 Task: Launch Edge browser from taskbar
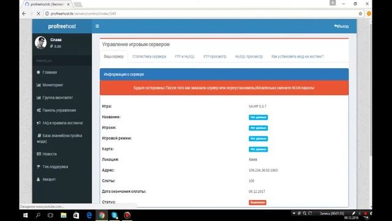click(89, 215)
